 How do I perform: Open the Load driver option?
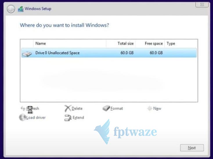pos(36,118)
